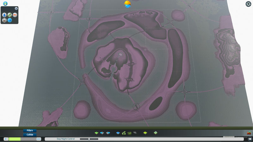Select the green resources info view
This screenshot has width=253, height=142.
pos(10,15)
